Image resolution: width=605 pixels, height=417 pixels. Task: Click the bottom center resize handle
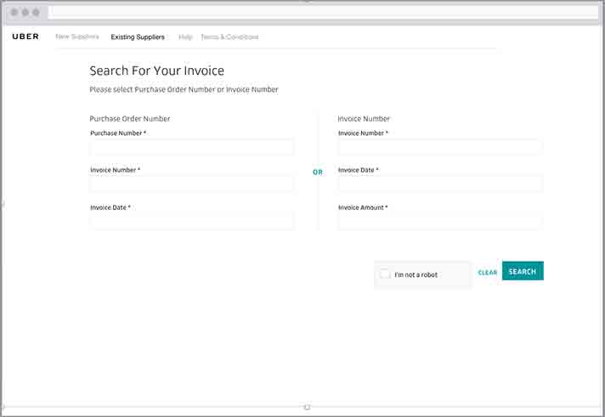(307, 407)
